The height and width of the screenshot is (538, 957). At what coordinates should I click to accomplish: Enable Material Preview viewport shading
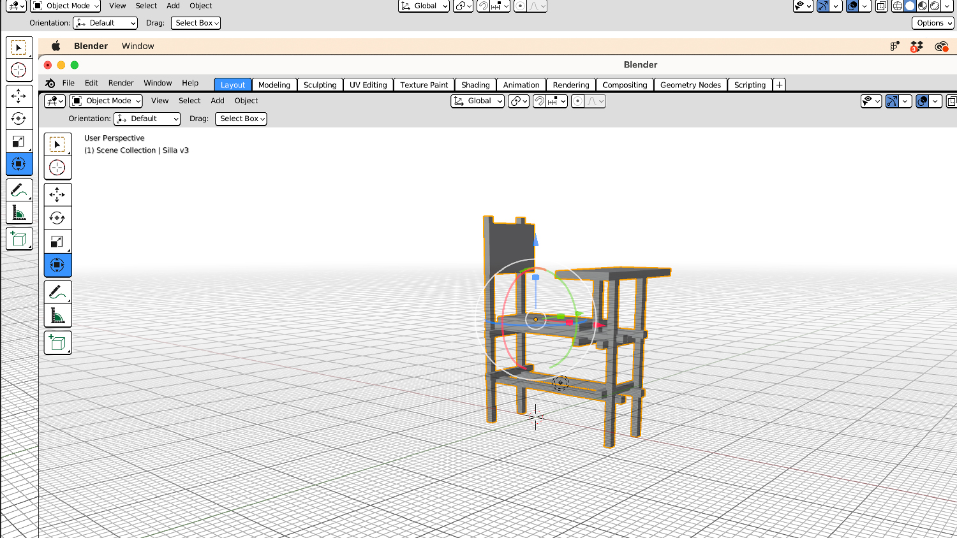click(x=923, y=6)
